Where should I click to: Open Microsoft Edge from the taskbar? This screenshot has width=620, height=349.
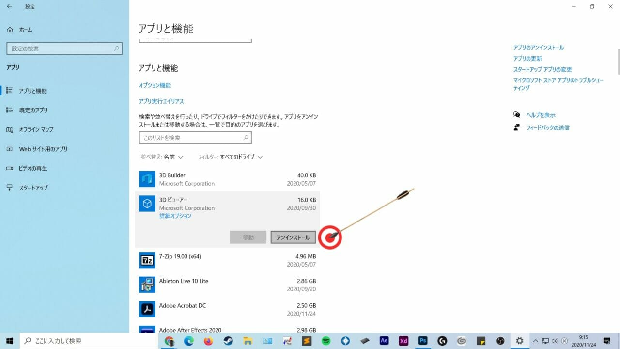[189, 341]
